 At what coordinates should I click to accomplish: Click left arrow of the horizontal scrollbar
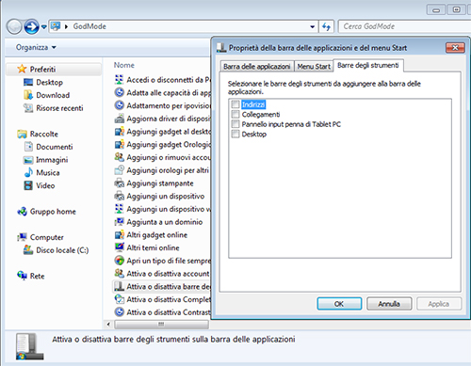tap(108, 324)
